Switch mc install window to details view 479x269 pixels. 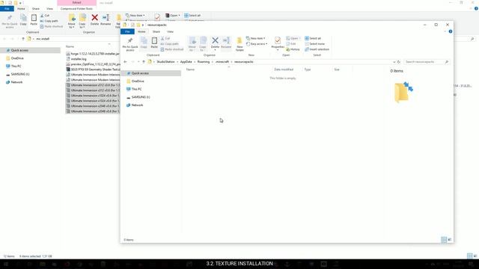469,256
